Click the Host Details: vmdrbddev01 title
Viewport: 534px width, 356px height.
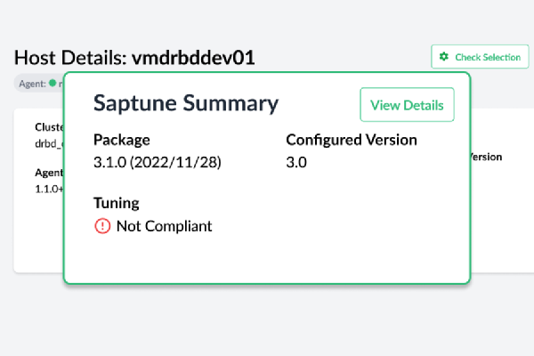[x=134, y=57]
